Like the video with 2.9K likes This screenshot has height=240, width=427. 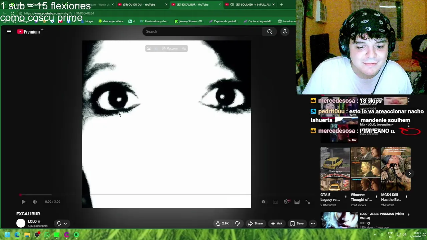pos(222,223)
